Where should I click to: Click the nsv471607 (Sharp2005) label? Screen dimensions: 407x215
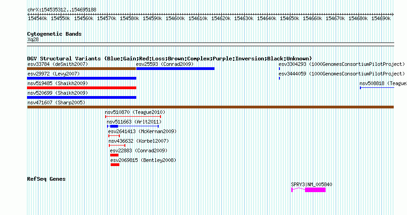click(x=56, y=102)
